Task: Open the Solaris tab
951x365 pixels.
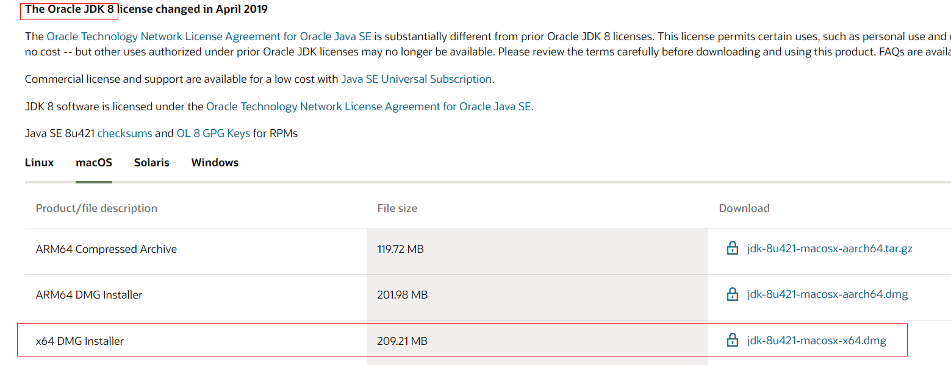Action: 152,163
